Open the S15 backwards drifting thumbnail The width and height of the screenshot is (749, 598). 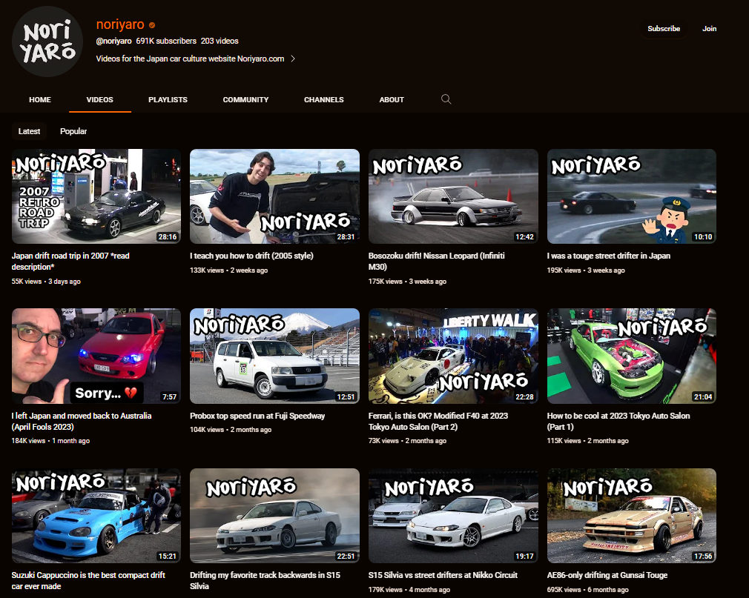point(274,516)
